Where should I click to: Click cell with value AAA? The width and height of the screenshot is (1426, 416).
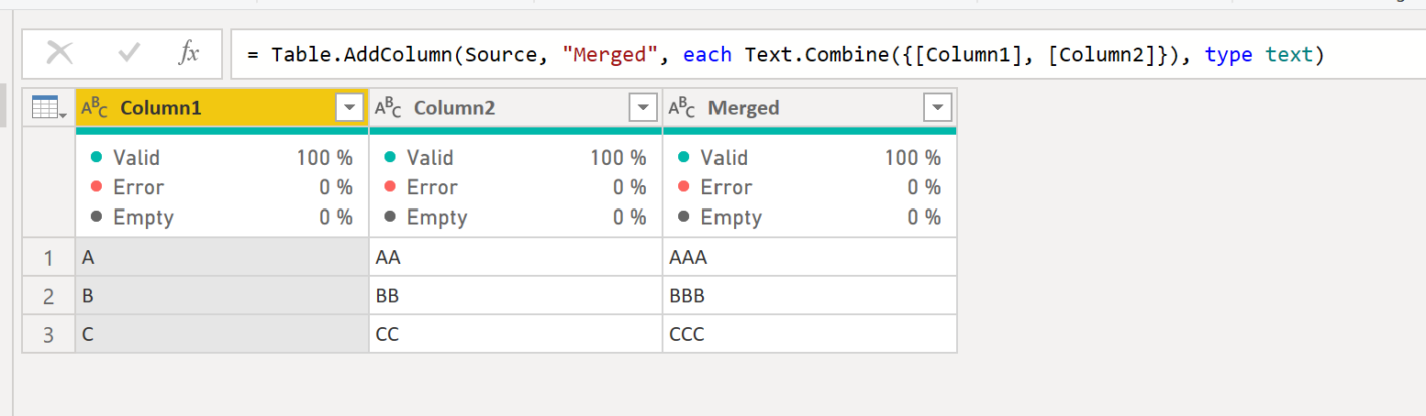[x=810, y=257]
